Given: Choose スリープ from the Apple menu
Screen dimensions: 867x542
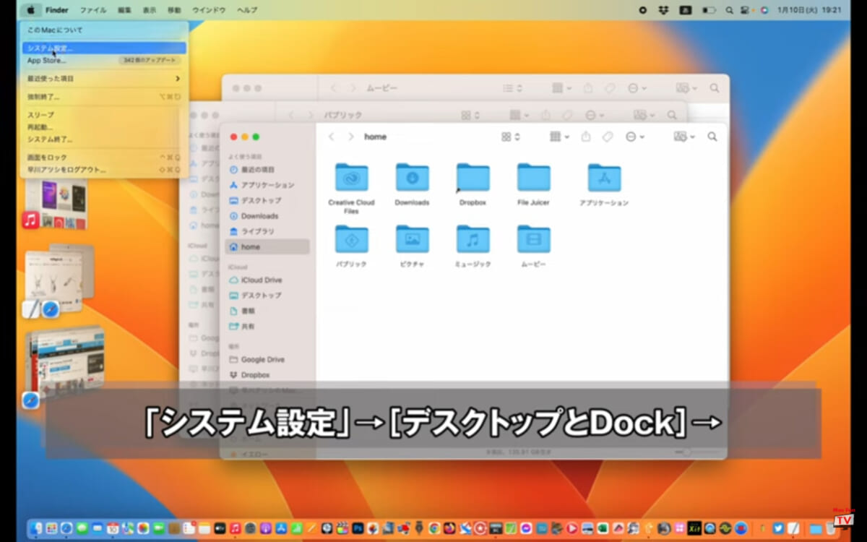Looking at the screenshot, I should [104, 115].
